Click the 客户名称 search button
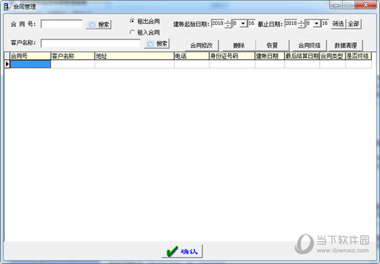 point(157,44)
